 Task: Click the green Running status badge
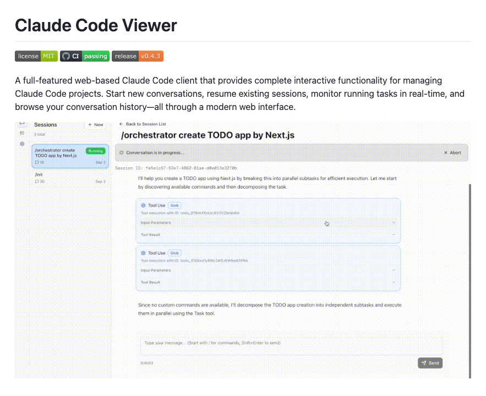95,151
